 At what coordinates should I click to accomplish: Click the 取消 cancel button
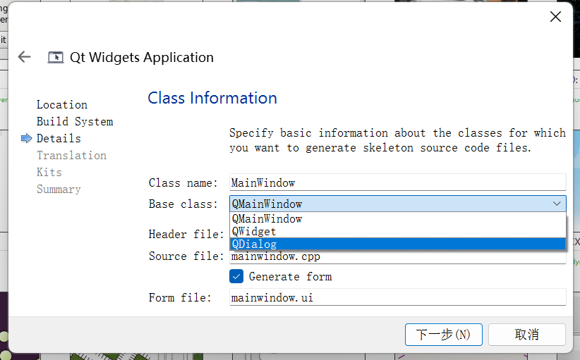(x=527, y=335)
